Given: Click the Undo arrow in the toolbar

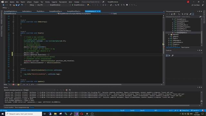Looking at the screenshot, I should click(x=22, y=5).
